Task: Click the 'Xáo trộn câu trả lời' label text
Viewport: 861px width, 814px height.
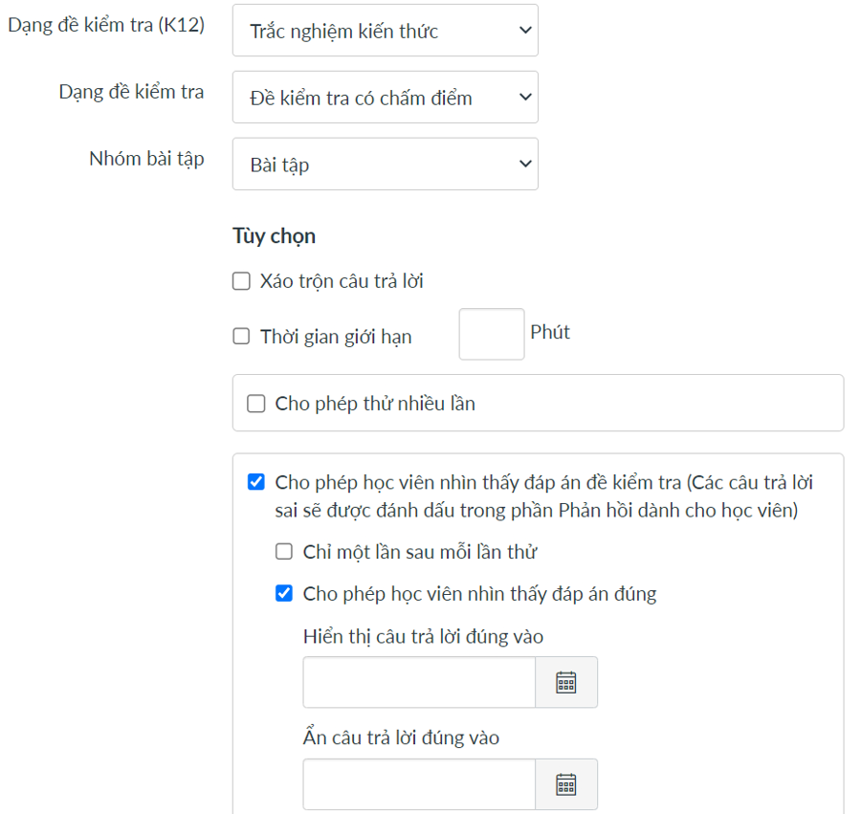Action: (x=342, y=281)
